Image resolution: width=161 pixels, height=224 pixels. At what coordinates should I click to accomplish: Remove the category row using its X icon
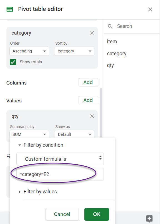tap(92, 33)
